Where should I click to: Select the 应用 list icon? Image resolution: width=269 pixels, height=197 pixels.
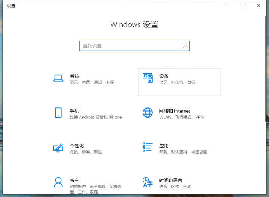point(148,147)
